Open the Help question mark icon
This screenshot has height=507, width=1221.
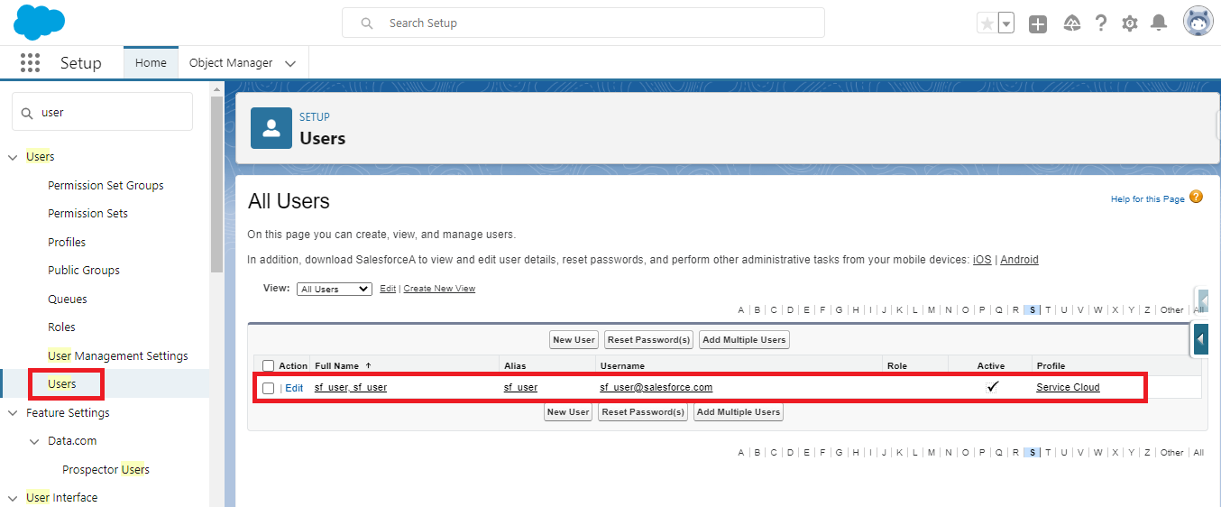tap(1101, 23)
